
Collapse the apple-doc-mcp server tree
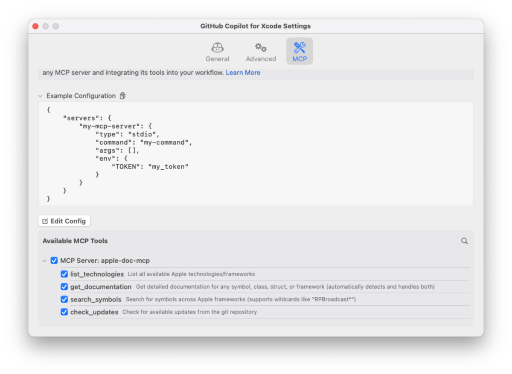point(44,261)
